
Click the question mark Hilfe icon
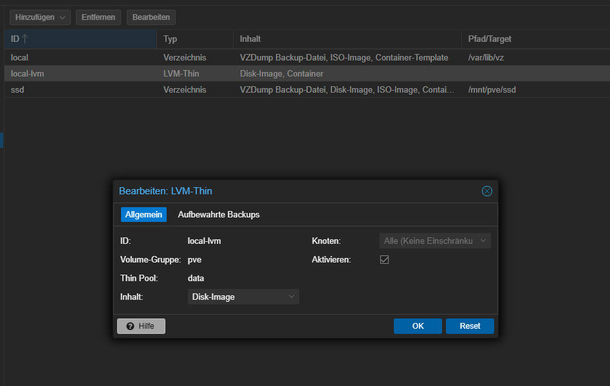(131, 326)
